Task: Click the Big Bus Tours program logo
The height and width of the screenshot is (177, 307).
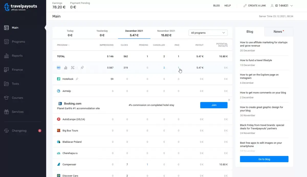Action: [x=59, y=130]
